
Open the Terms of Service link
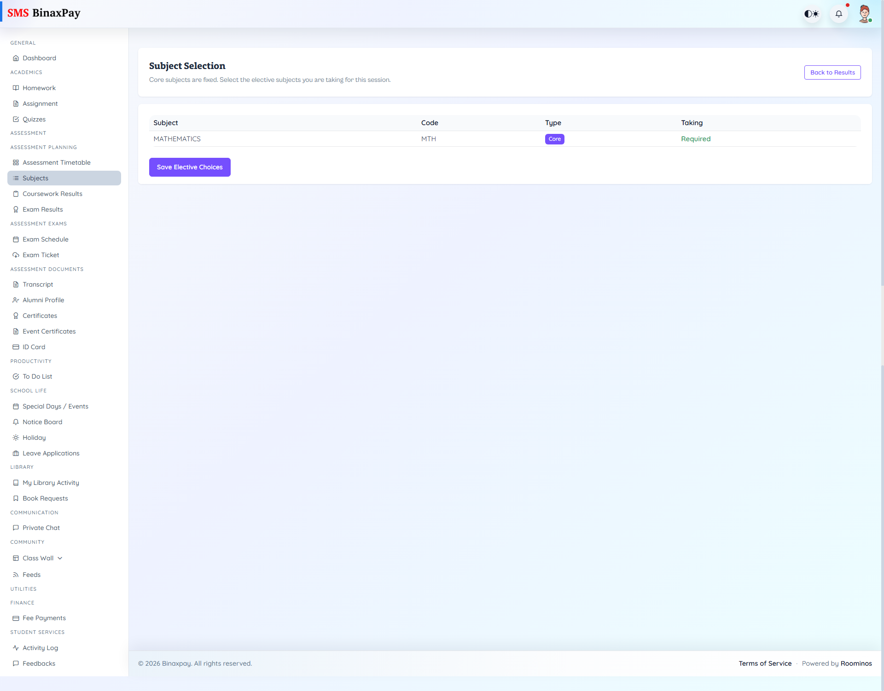click(765, 663)
